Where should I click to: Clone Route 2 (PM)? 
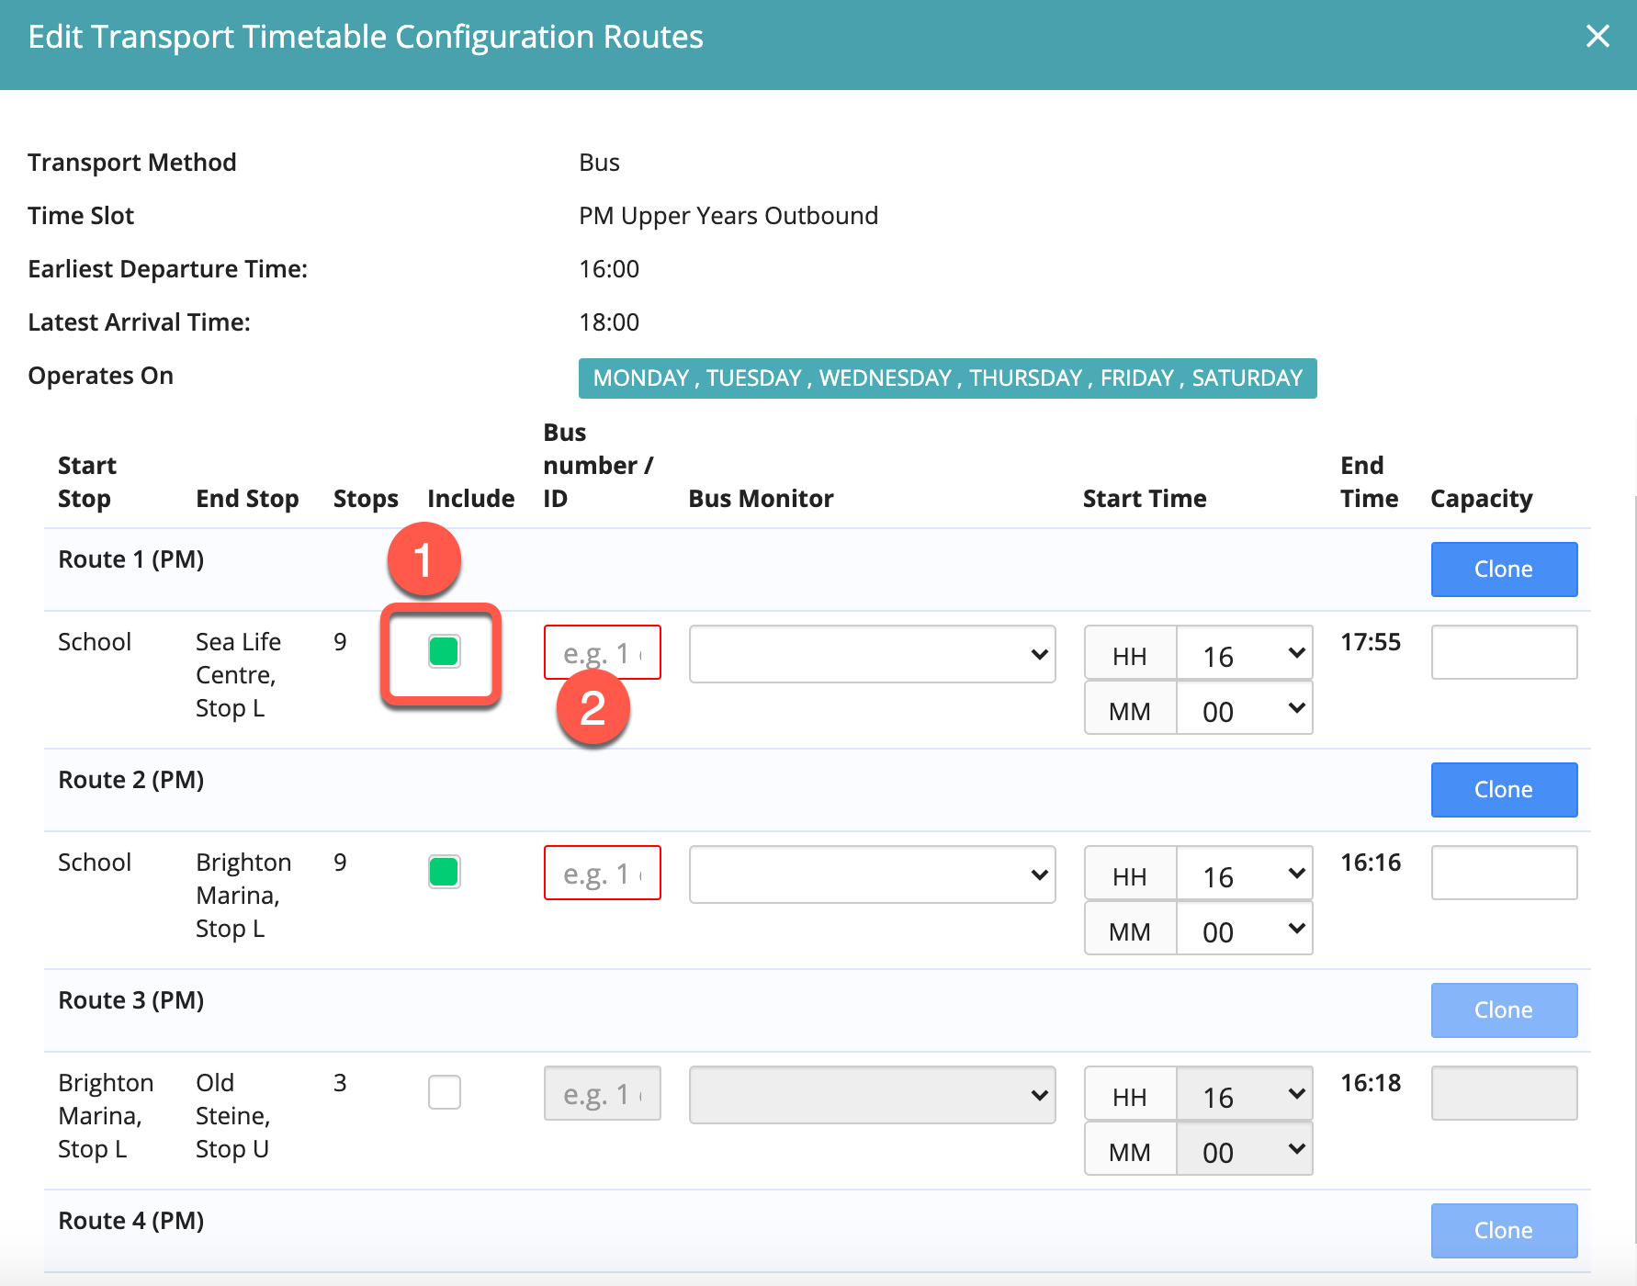coord(1503,790)
